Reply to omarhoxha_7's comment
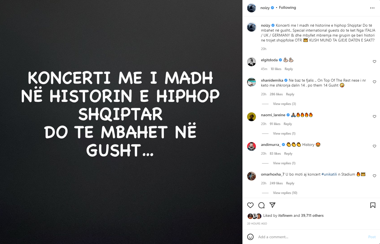 click(x=290, y=183)
